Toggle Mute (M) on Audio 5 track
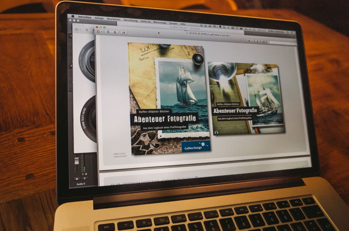Screen dimensions: 349x231 pyautogui.click(x=77, y=179)
